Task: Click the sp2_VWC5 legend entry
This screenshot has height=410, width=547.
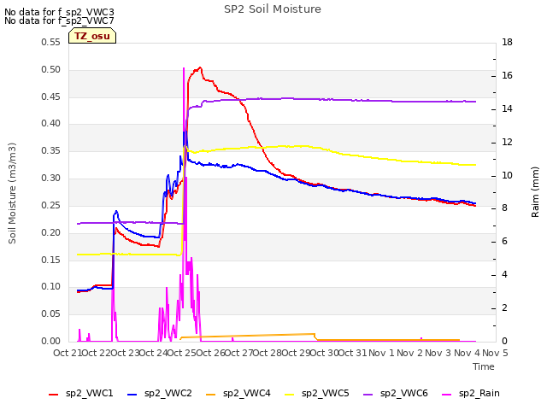Action: (316, 394)
